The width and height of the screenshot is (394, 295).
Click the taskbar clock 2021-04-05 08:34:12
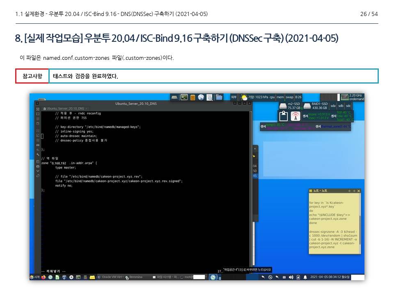[330, 277]
